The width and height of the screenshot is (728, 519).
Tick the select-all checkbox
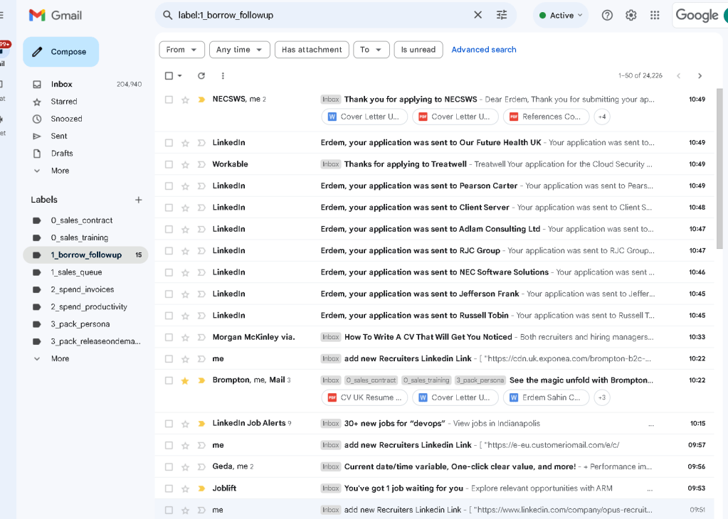point(169,75)
